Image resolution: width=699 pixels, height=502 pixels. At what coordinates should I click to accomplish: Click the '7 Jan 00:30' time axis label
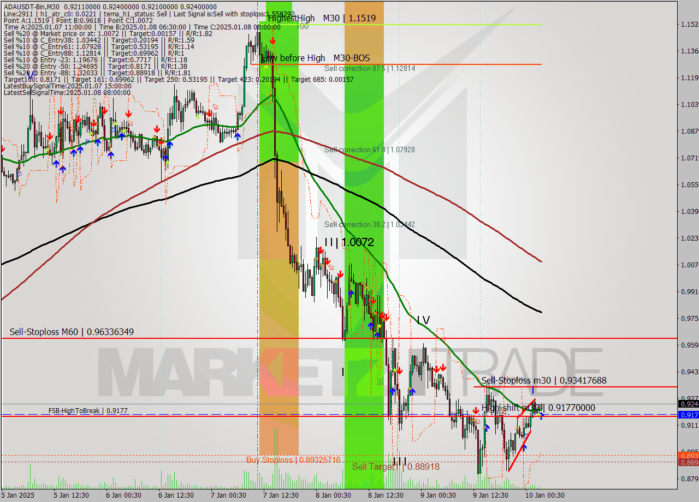coord(228,495)
